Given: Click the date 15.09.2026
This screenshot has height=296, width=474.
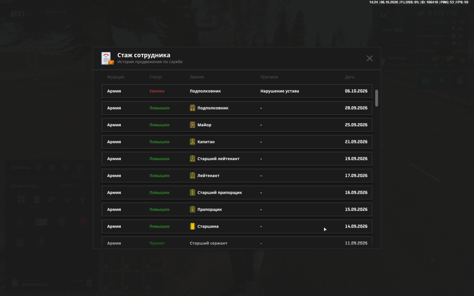Looking at the screenshot, I should click(356, 209).
